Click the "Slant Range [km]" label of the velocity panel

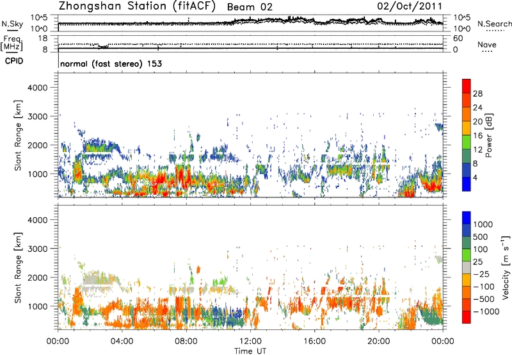pos(18,268)
